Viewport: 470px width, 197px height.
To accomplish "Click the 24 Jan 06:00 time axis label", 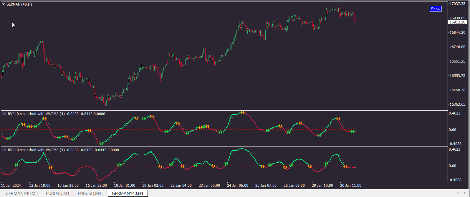I will 238,186.
